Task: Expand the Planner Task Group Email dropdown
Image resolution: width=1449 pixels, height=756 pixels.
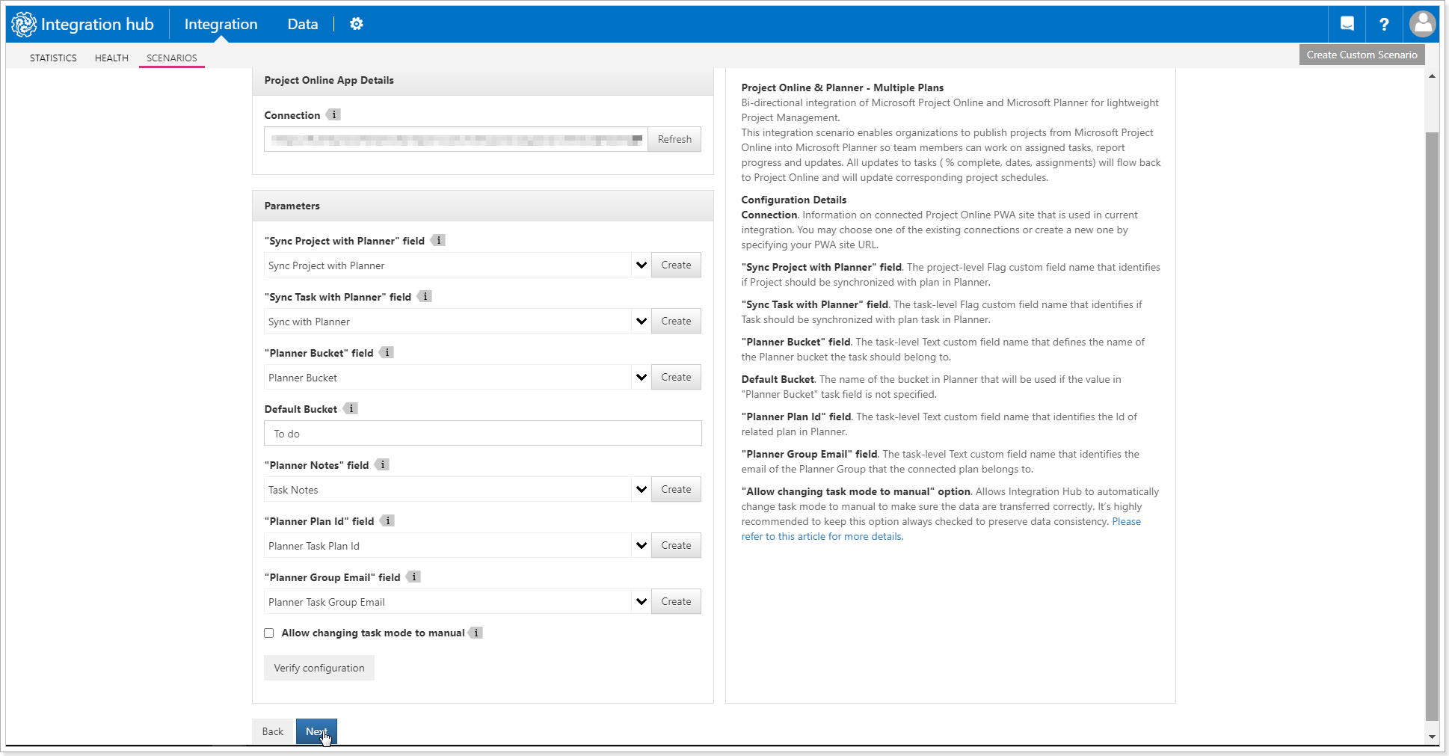Action: 641,601
